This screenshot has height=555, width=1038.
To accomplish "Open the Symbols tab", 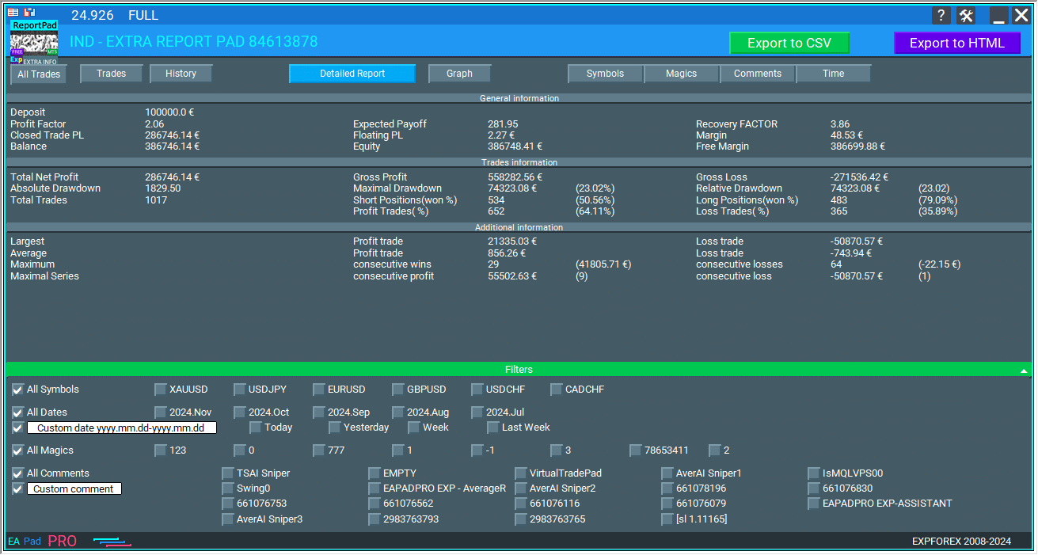I will point(605,74).
